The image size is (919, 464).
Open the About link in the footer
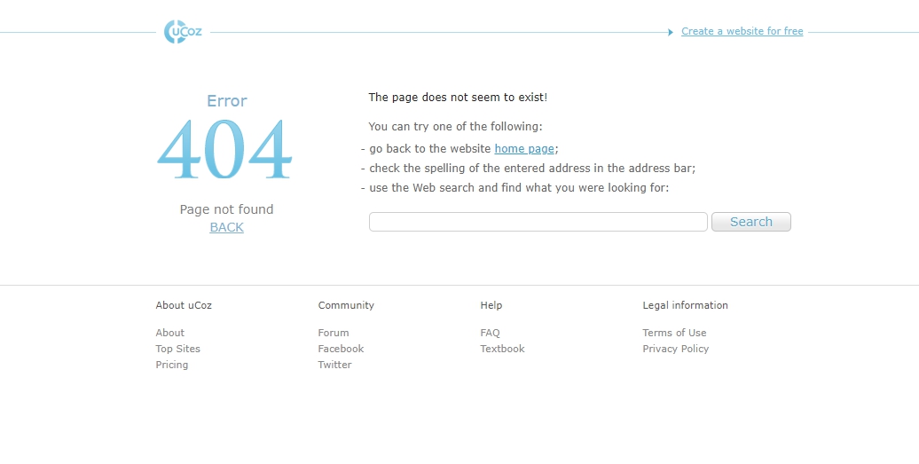(x=169, y=333)
